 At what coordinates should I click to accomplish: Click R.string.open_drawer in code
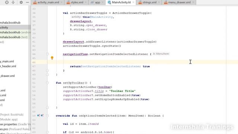point(88,25)
